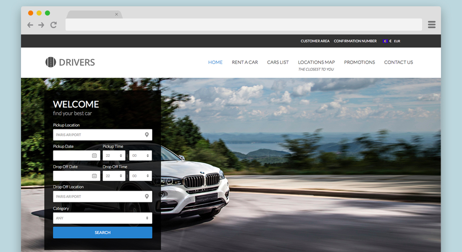Screen dimensions: 462x252
Task: Open the Category dropdown
Action: click(102, 218)
